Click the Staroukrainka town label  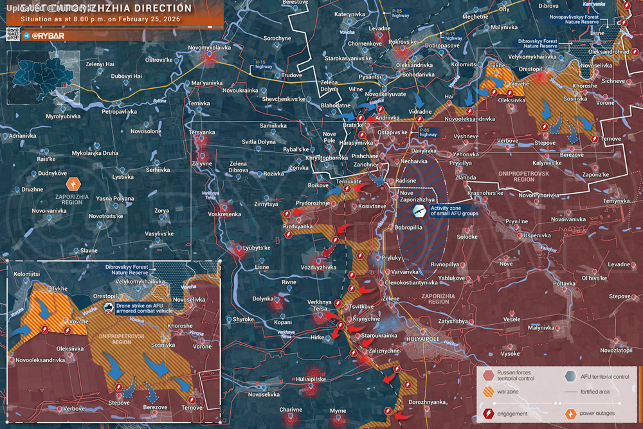[379, 335]
